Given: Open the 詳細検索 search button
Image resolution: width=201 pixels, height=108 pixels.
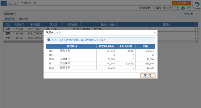Looking at the screenshot, I should (9, 14).
